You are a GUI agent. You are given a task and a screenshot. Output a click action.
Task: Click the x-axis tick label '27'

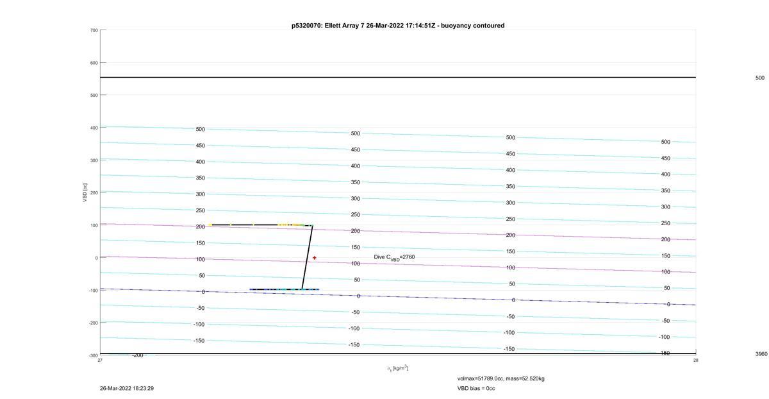pyautogui.click(x=100, y=361)
